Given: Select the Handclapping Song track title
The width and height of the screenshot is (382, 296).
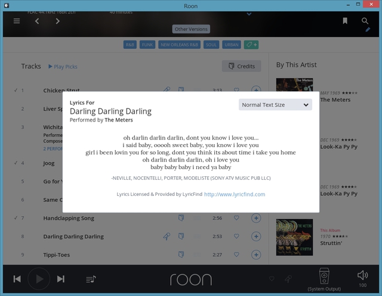Looking at the screenshot, I should pyautogui.click(x=69, y=218).
